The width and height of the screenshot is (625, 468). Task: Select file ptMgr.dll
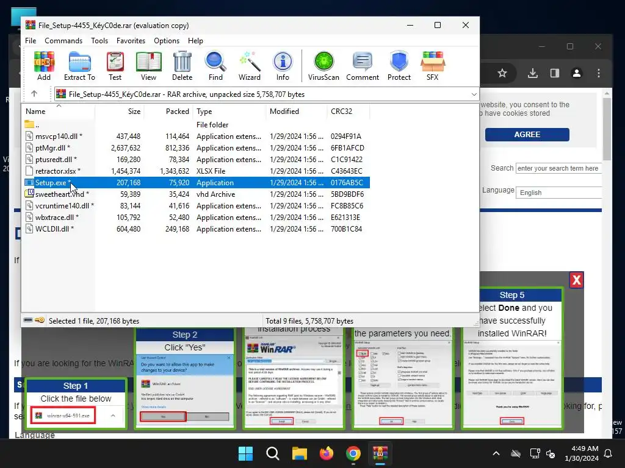point(196,147)
